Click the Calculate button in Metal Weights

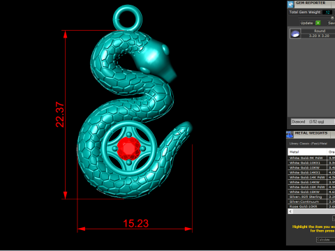coord(325,240)
